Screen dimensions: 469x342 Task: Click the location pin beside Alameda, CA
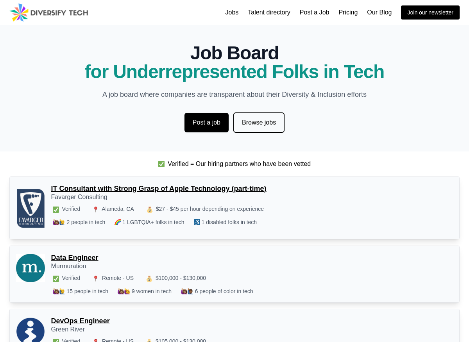[96, 209]
